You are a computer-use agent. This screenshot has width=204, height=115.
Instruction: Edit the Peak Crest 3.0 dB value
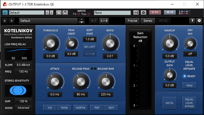point(71,54)
